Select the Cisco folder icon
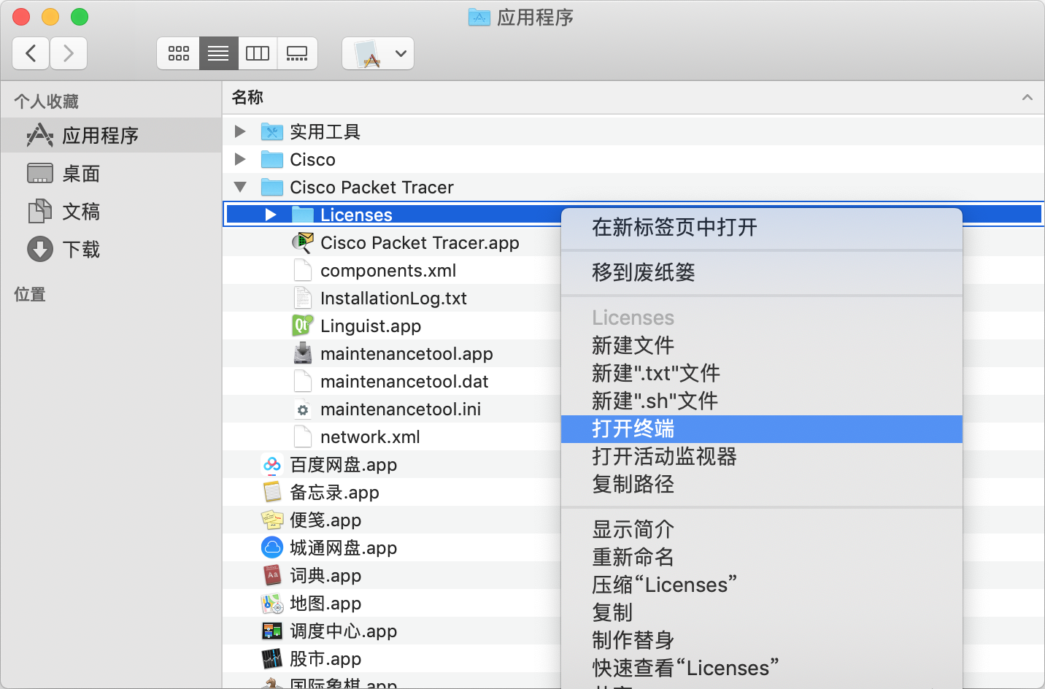Screen dimensions: 1045x689 pyautogui.click(x=272, y=159)
